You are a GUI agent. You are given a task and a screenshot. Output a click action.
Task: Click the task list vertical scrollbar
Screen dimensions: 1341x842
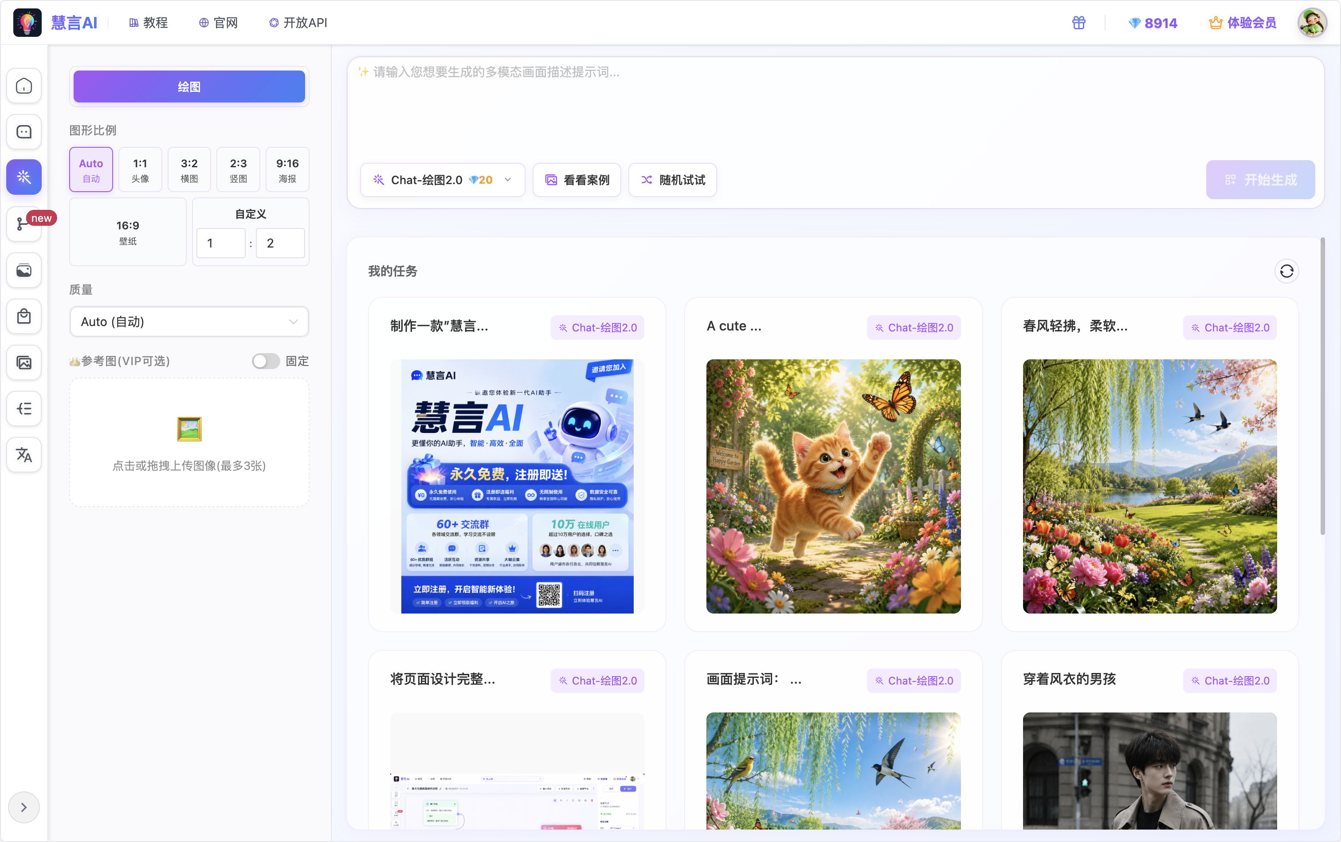(1323, 386)
